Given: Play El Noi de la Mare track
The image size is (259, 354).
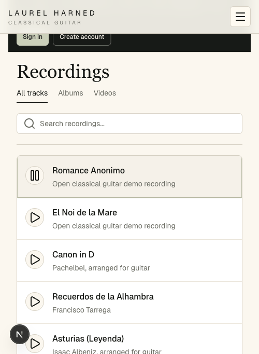Looking at the screenshot, I should (35, 217).
